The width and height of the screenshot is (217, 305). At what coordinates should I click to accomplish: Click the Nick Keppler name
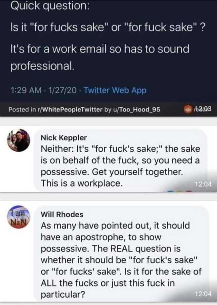click(64, 138)
